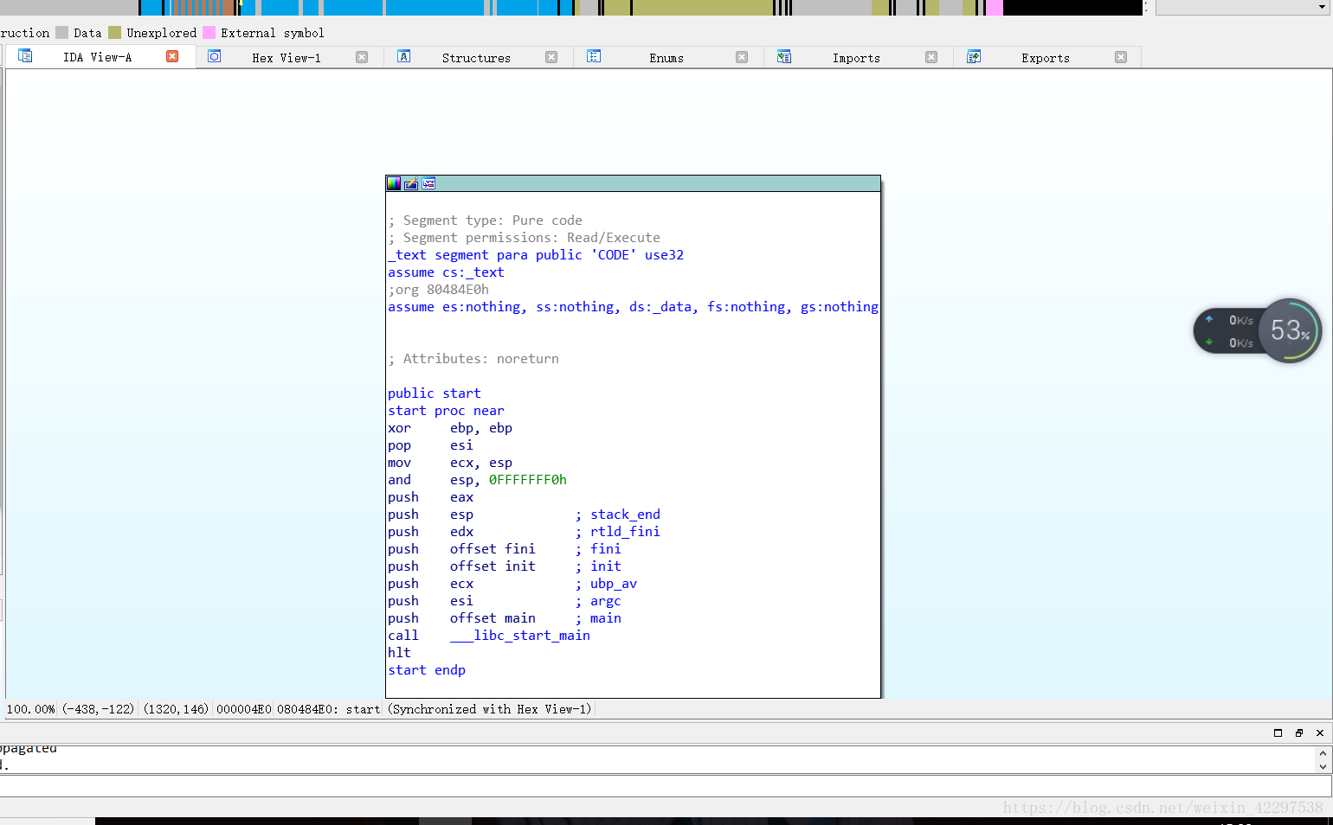Screen dimensions: 1333x825
Task: Open the Enums tab
Action: (666, 58)
